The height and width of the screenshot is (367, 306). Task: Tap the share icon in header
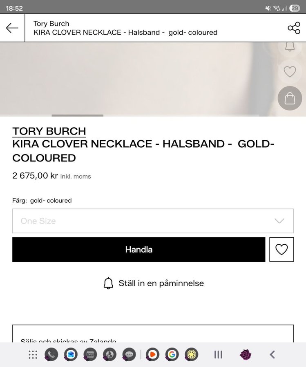pyautogui.click(x=294, y=28)
